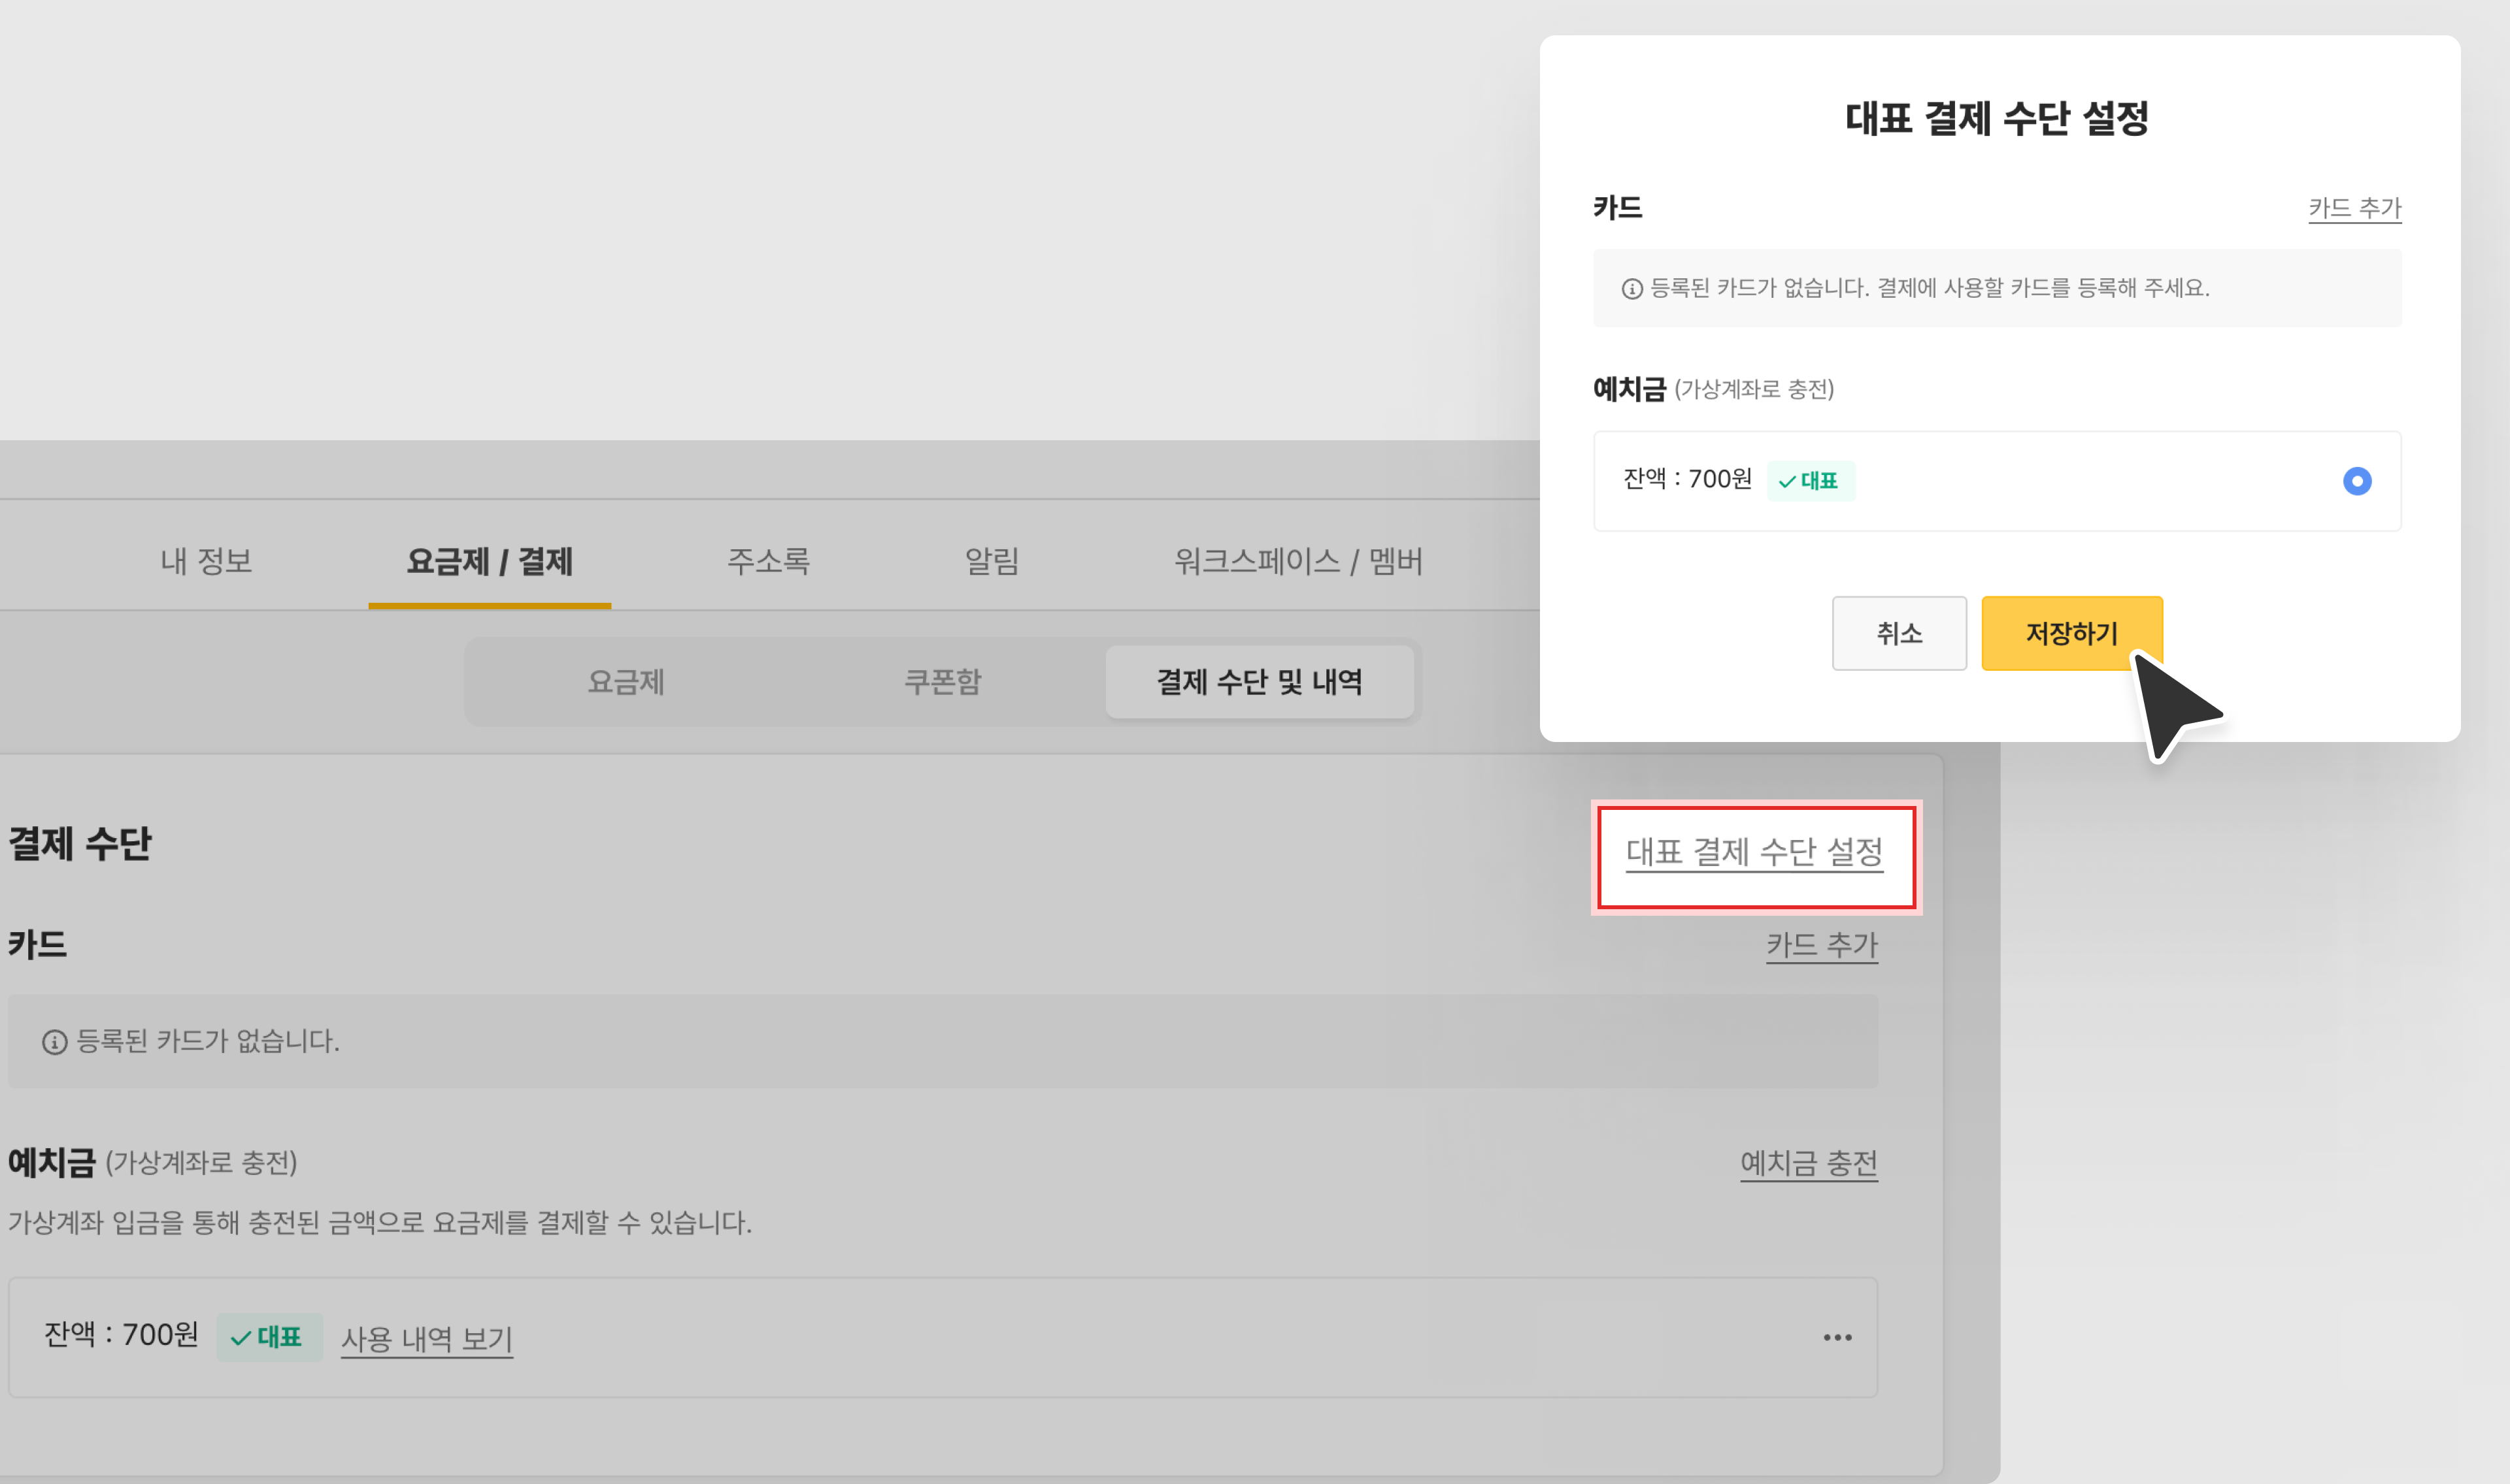Select 결제 수단 및 내역 sub-tab
2510x1484 pixels.
(x=1258, y=682)
